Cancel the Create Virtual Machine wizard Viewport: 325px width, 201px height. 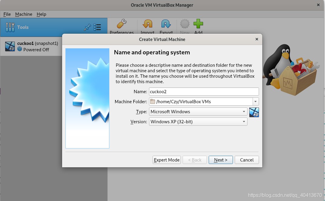pos(247,160)
